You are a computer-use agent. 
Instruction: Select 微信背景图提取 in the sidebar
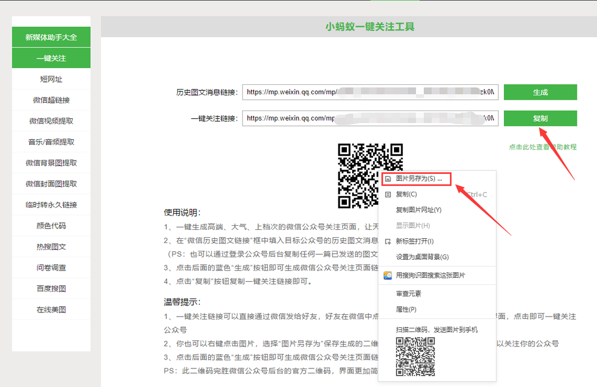click(x=51, y=162)
